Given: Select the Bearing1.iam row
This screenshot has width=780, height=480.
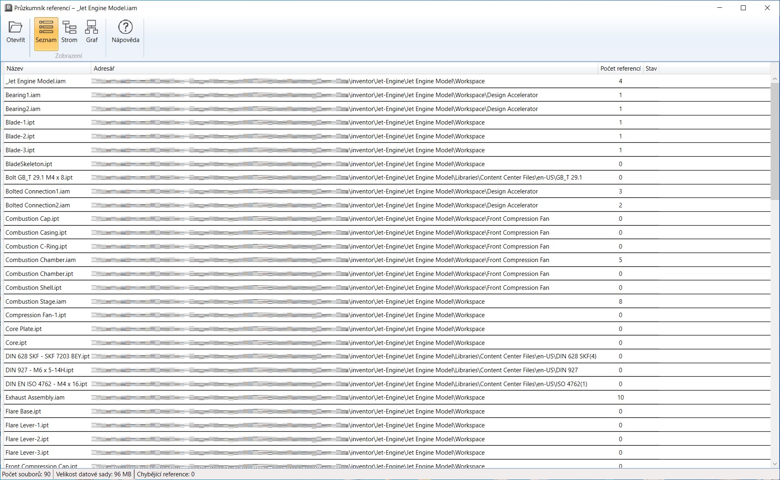Looking at the screenshot, I should coord(23,95).
